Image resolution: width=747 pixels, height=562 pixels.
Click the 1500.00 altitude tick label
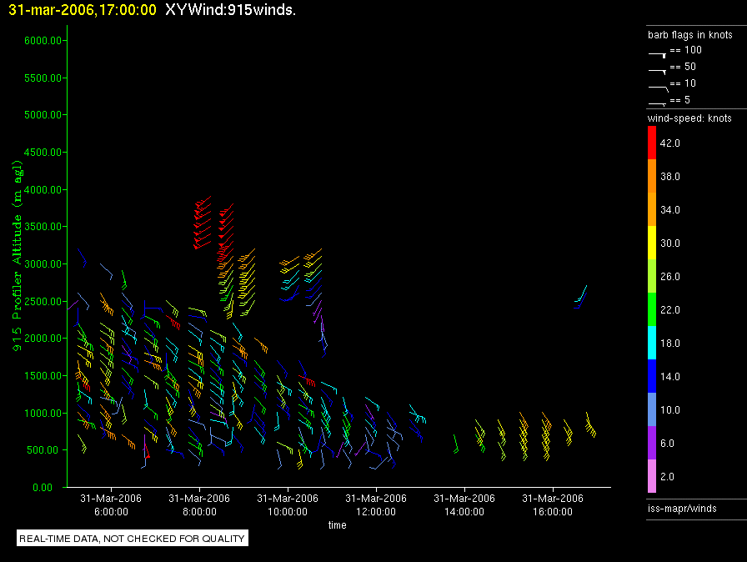pos(43,375)
